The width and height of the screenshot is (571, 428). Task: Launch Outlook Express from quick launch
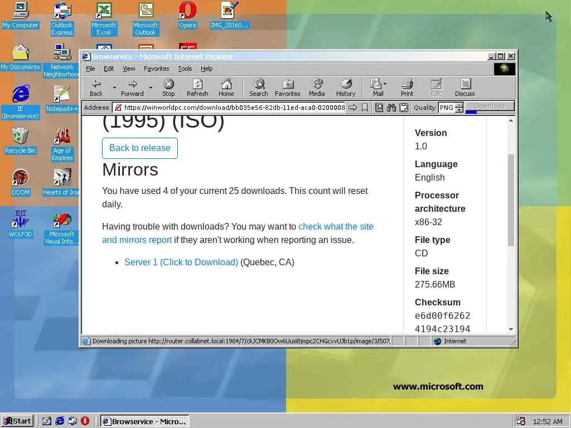[72, 421]
